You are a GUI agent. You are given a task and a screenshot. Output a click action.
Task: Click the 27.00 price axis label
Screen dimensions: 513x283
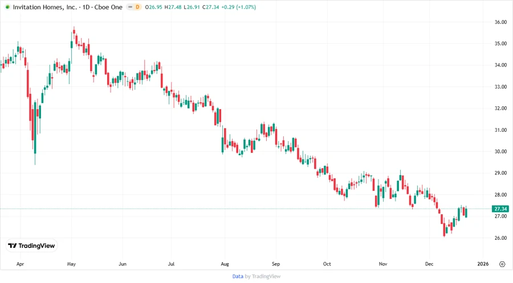click(x=500, y=216)
